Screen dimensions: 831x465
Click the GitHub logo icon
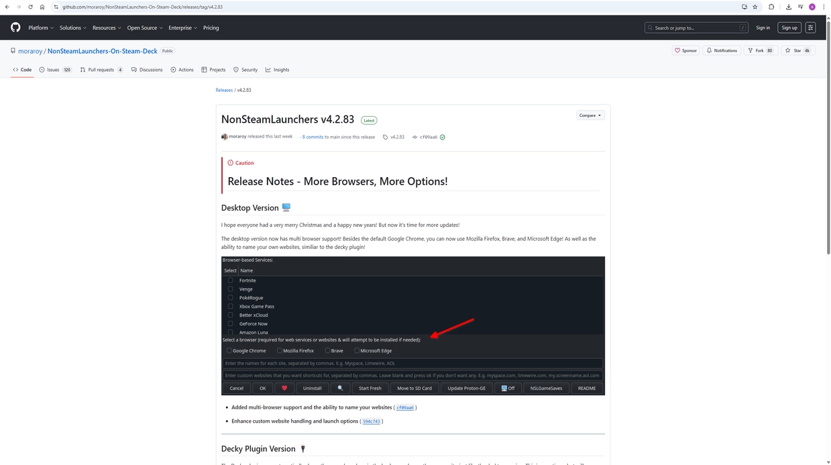tap(15, 28)
